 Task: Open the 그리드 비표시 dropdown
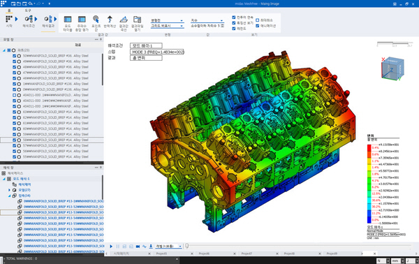168,26
